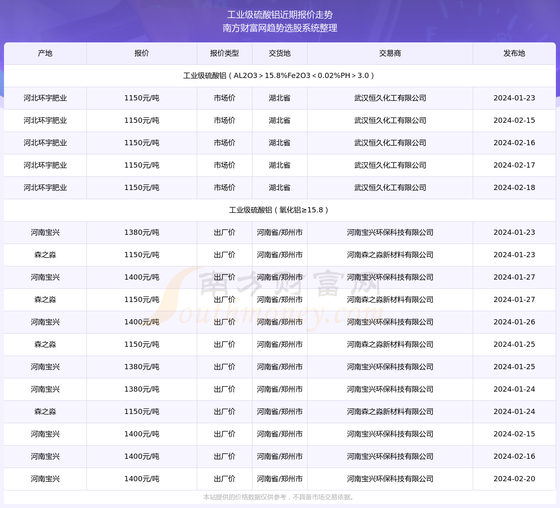Image resolution: width=560 pixels, height=508 pixels.
Task: Click 2024-02-16 in the 河北环宇肥业 row
Action: pyautogui.click(x=514, y=143)
